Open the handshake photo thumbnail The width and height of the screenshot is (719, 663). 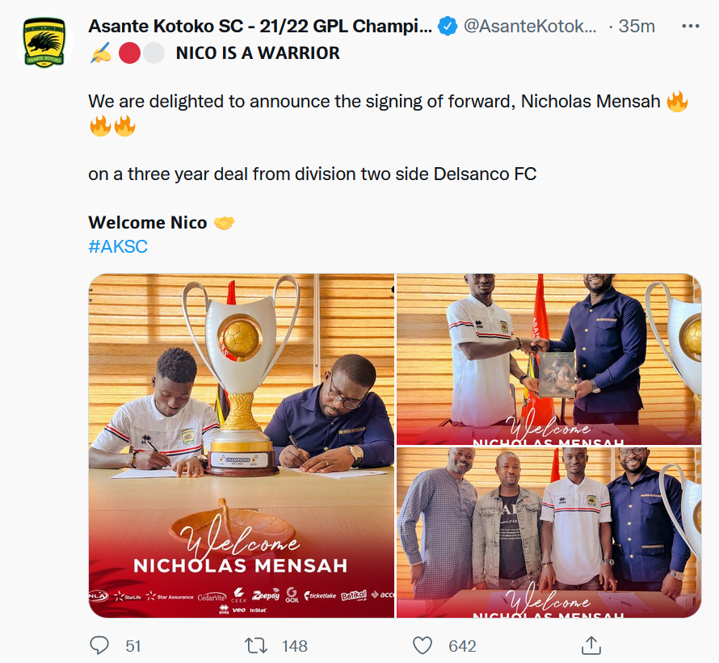click(549, 359)
